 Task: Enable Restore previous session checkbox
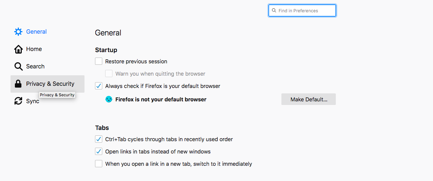(x=99, y=61)
